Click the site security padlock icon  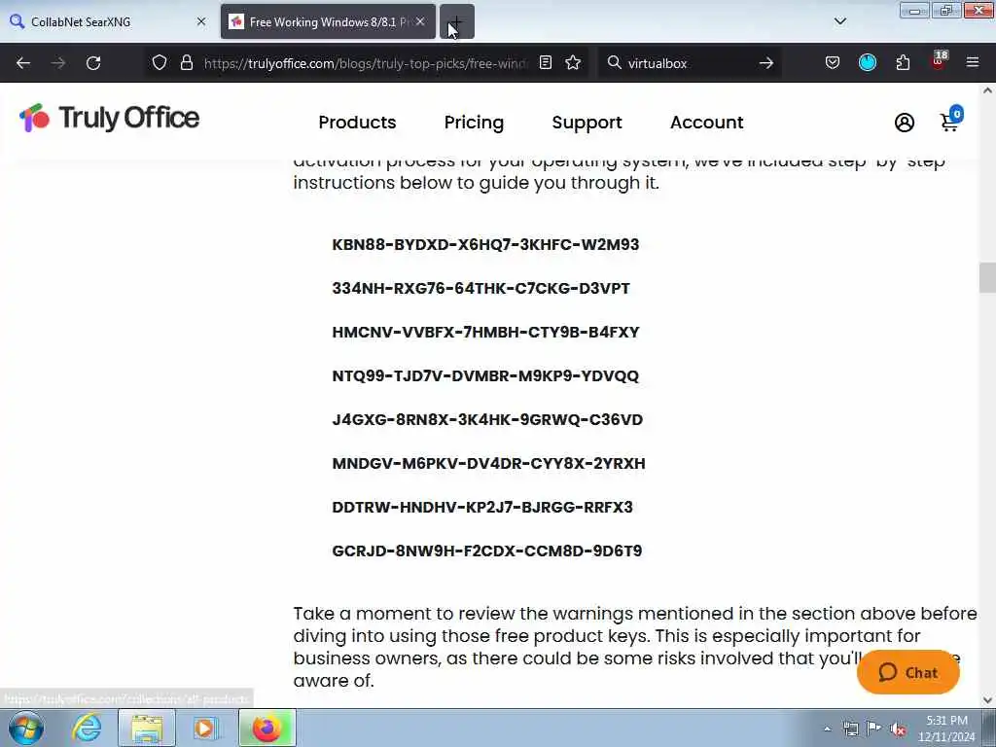186,63
